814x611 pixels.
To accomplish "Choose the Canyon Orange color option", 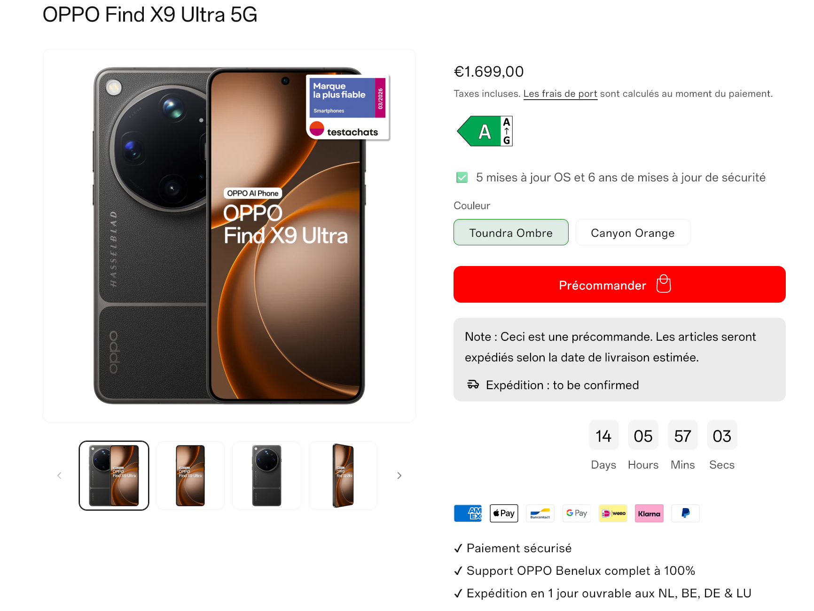I will tap(633, 232).
